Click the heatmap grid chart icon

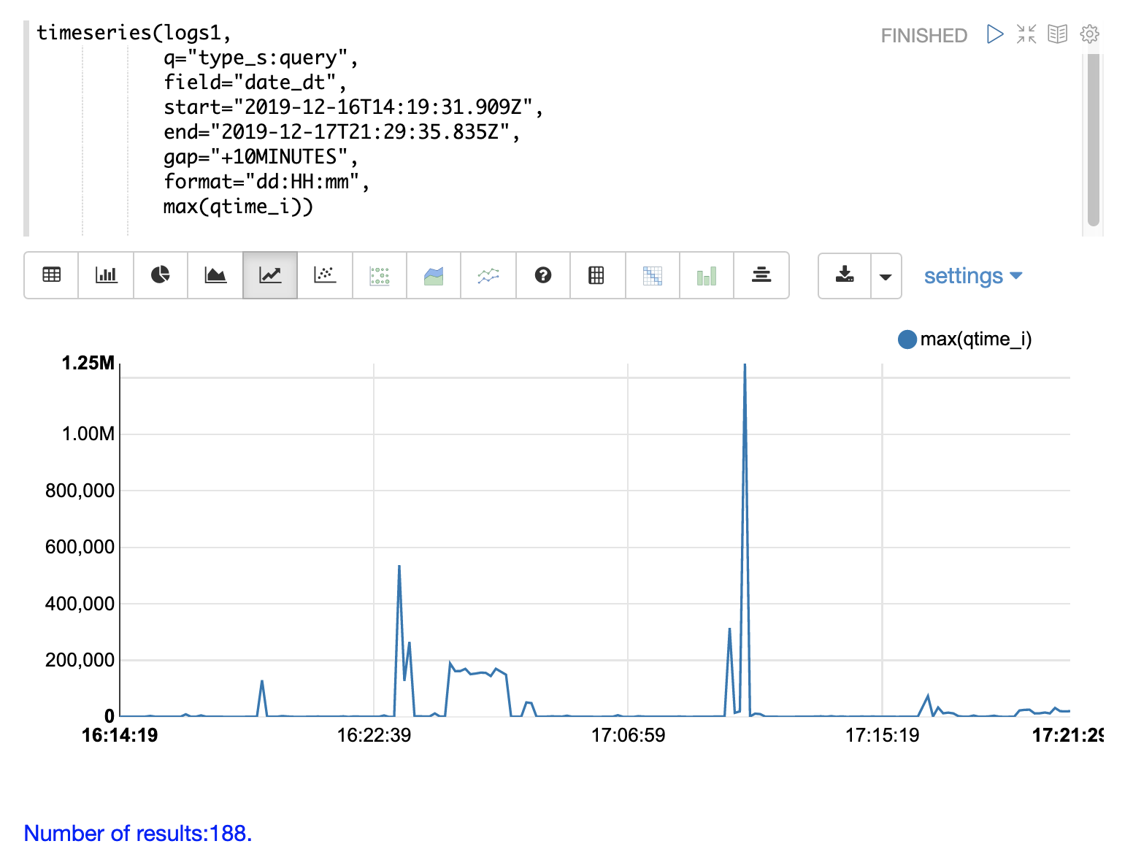652,275
